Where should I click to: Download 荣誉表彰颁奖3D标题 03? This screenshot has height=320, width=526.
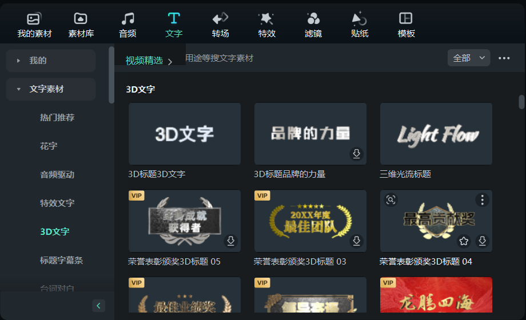click(356, 241)
